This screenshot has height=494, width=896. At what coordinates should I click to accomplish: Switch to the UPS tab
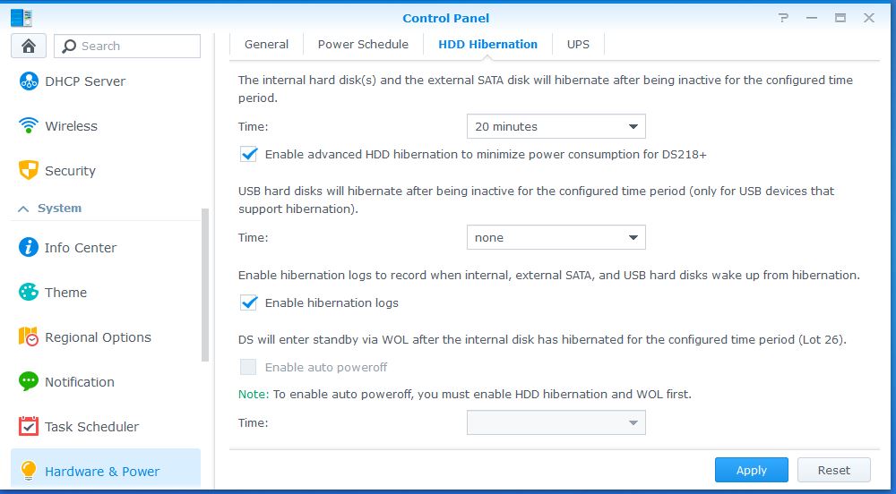578,44
